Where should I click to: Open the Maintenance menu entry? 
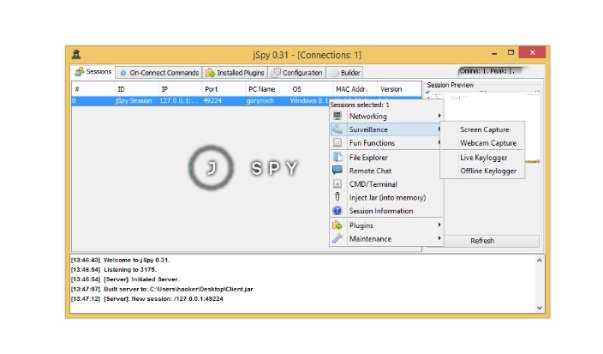point(386,238)
